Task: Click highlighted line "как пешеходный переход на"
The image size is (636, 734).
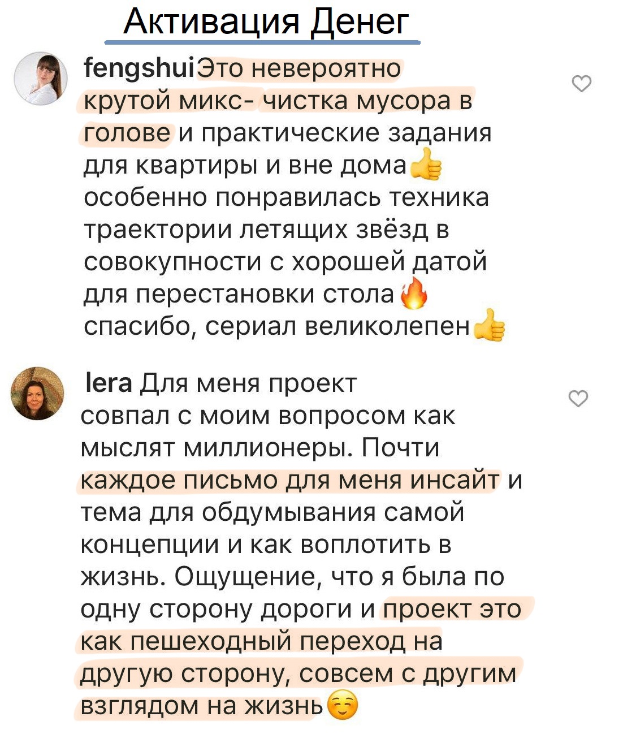Action: (x=261, y=641)
